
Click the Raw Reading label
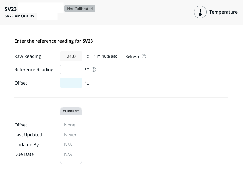point(28,56)
